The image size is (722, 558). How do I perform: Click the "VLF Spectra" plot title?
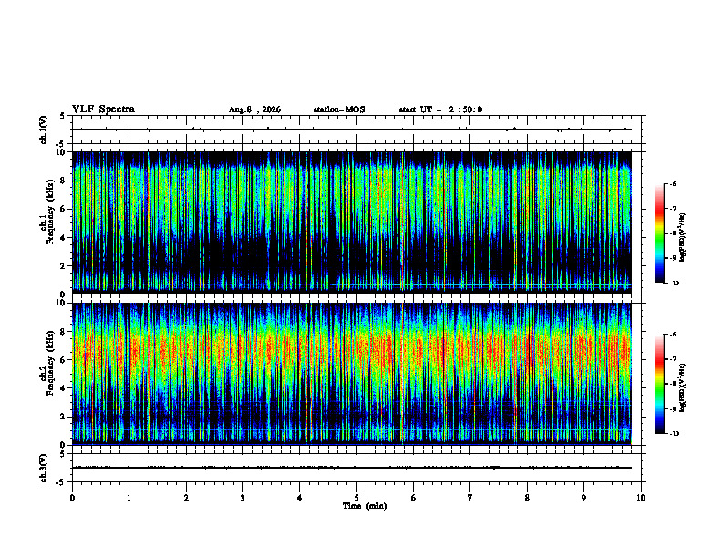pos(103,109)
